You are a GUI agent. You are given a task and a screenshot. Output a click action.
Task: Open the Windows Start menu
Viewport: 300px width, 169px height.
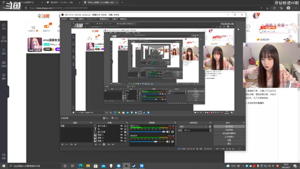[x=4, y=166]
